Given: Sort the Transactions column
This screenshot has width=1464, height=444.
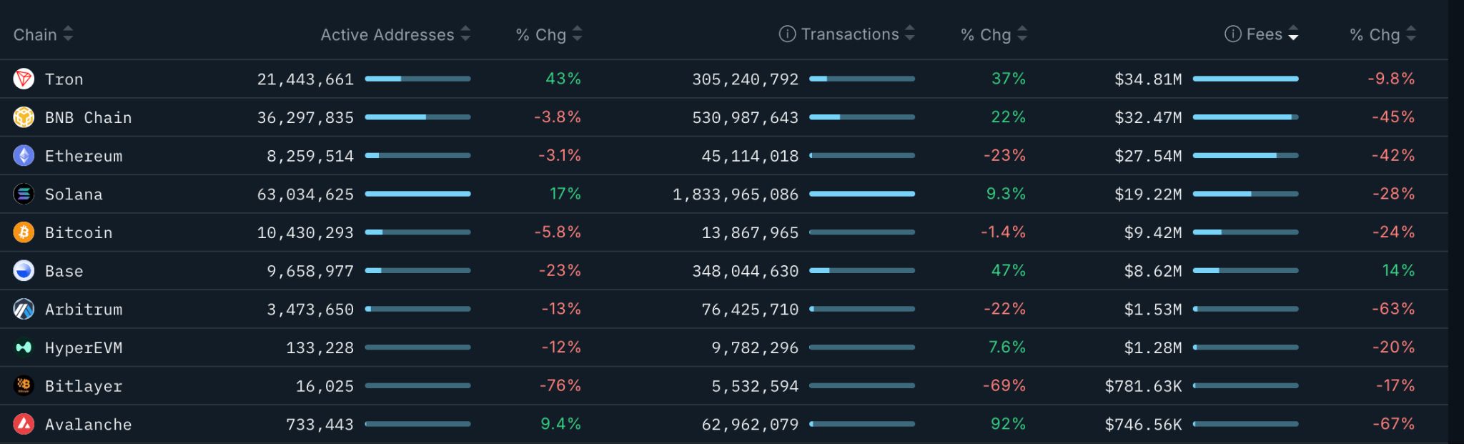Looking at the screenshot, I should [x=909, y=34].
